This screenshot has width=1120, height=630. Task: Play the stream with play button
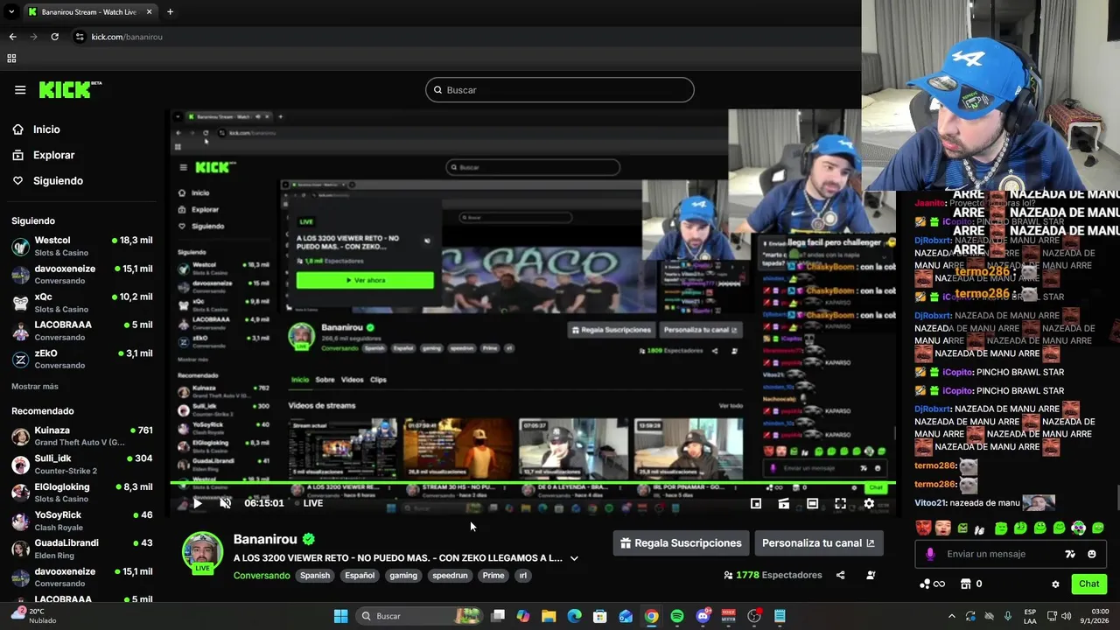(x=198, y=503)
